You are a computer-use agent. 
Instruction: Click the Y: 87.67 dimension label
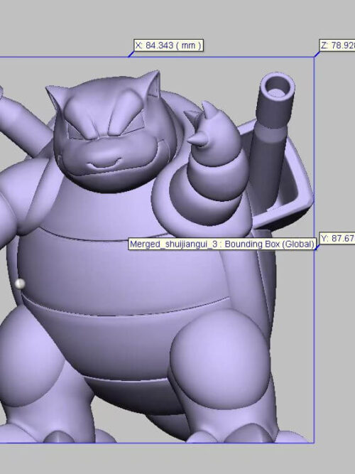click(337, 238)
